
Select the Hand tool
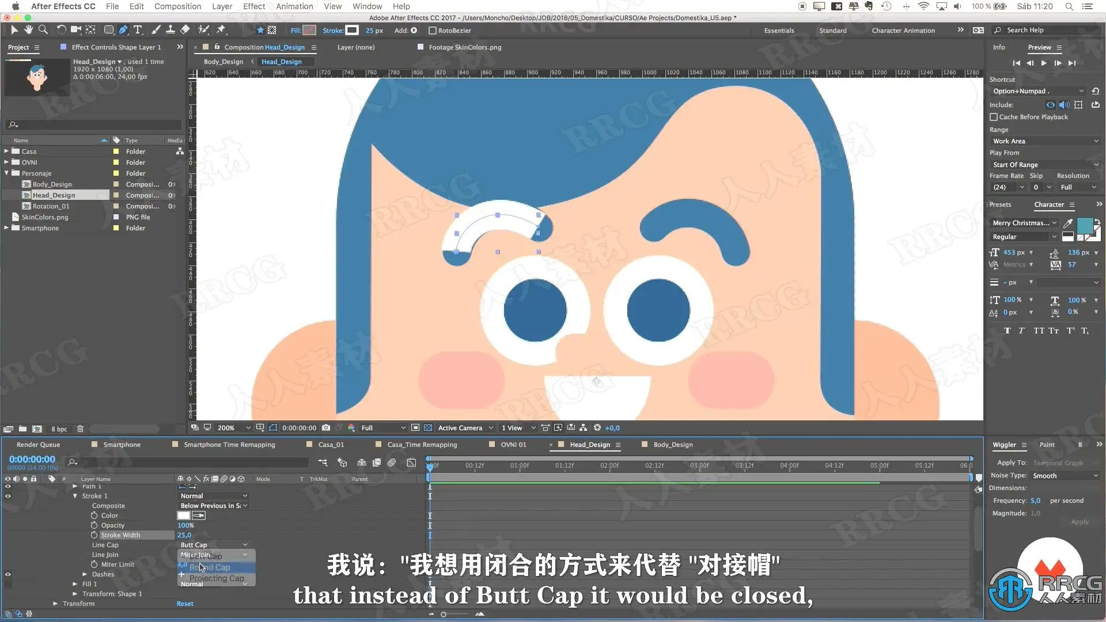click(28, 30)
